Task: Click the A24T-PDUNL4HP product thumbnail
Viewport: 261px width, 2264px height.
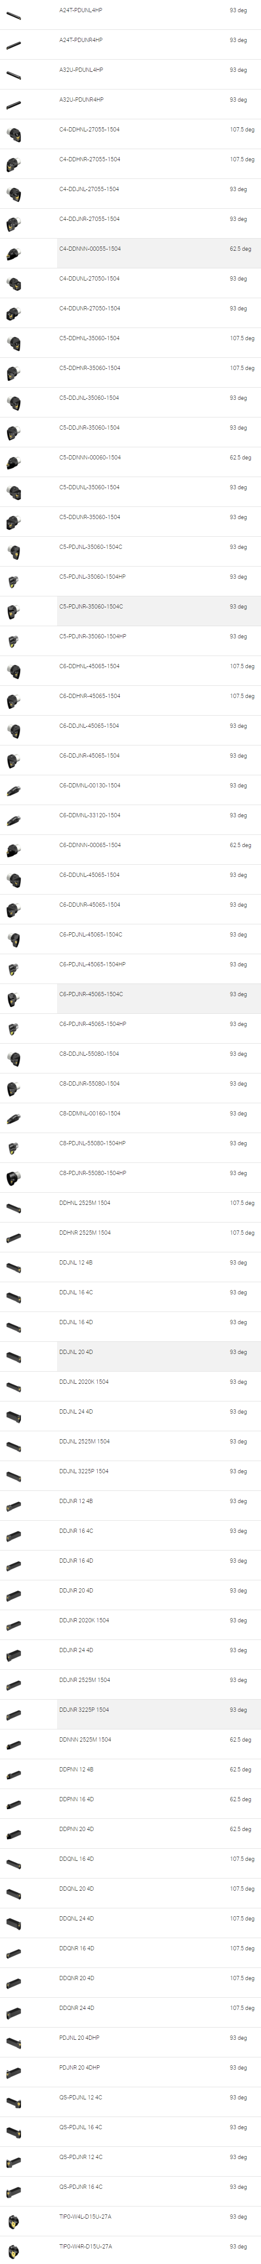Action: coord(13,15)
